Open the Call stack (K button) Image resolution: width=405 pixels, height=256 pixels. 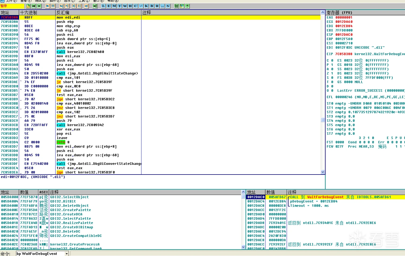pyautogui.click(x=147, y=6)
